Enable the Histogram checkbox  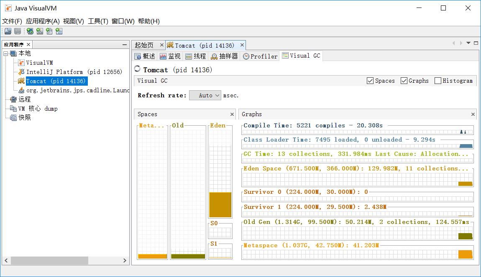tap(438, 81)
